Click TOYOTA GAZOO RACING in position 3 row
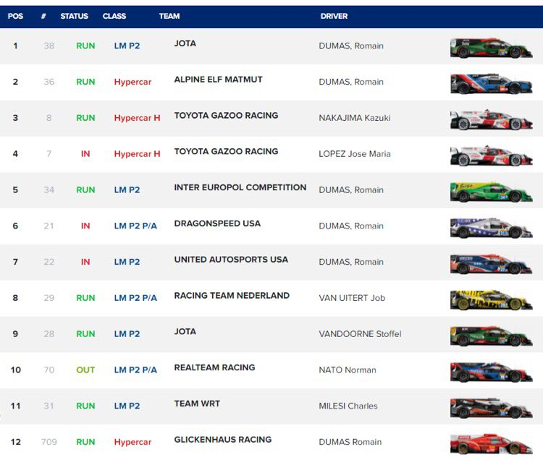 pyautogui.click(x=226, y=115)
